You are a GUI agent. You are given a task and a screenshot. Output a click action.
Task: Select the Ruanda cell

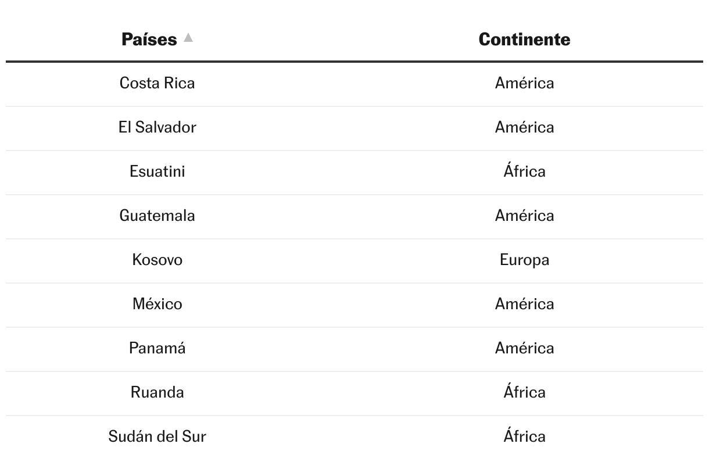click(157, 392)
